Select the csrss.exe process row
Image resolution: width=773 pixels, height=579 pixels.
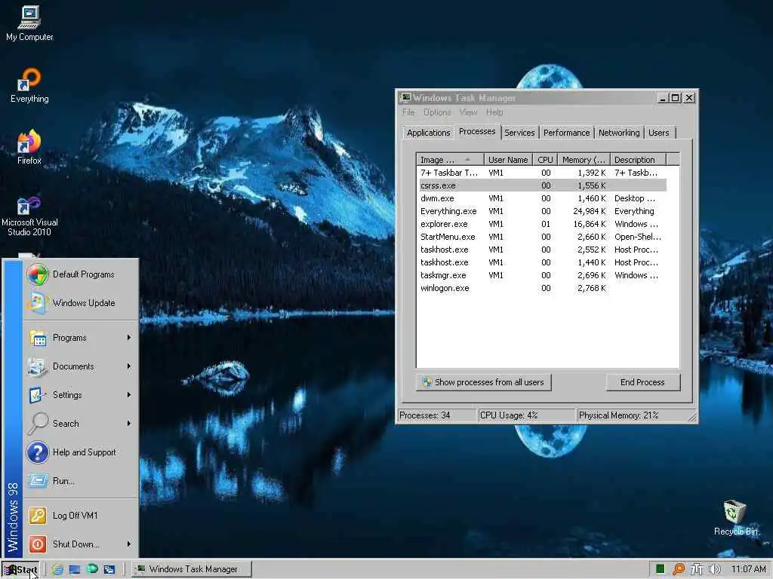(x=543, y=185)
